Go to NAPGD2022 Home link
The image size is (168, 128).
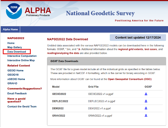(x=11, y=43)
